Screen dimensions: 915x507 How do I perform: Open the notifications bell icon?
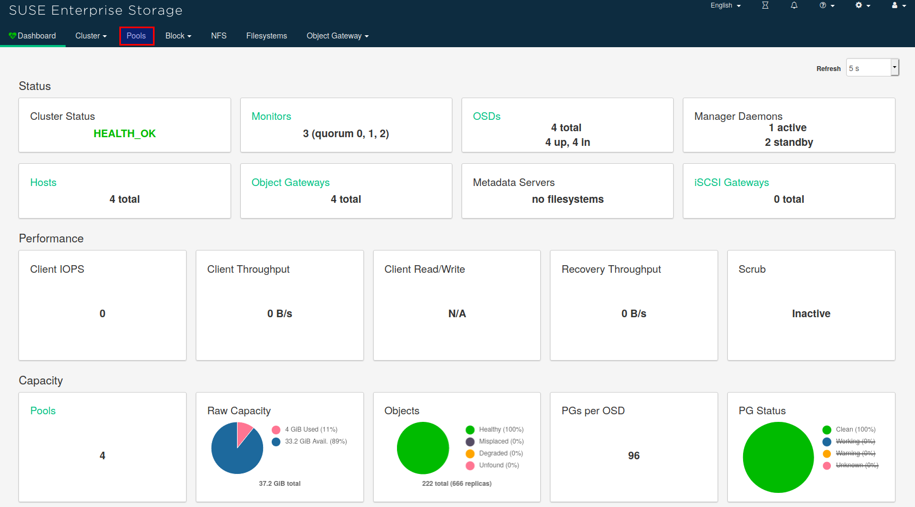[794, 5]
